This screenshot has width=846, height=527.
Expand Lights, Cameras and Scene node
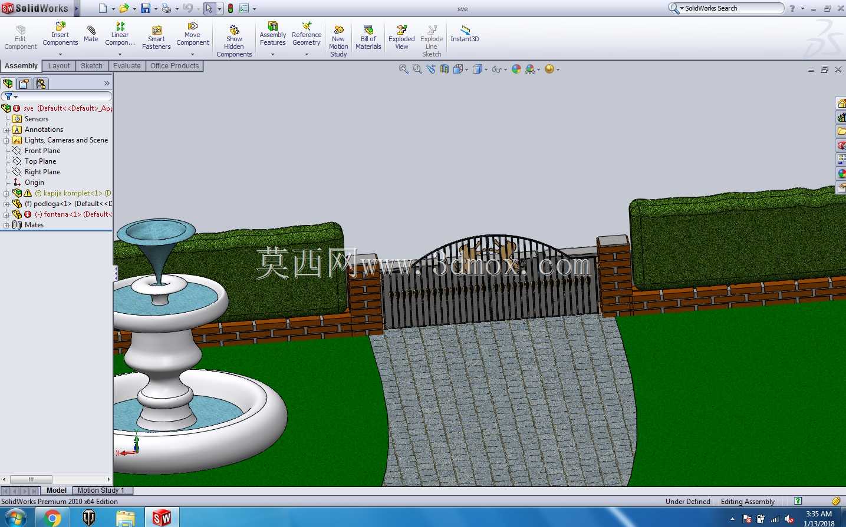click(6, 140)
